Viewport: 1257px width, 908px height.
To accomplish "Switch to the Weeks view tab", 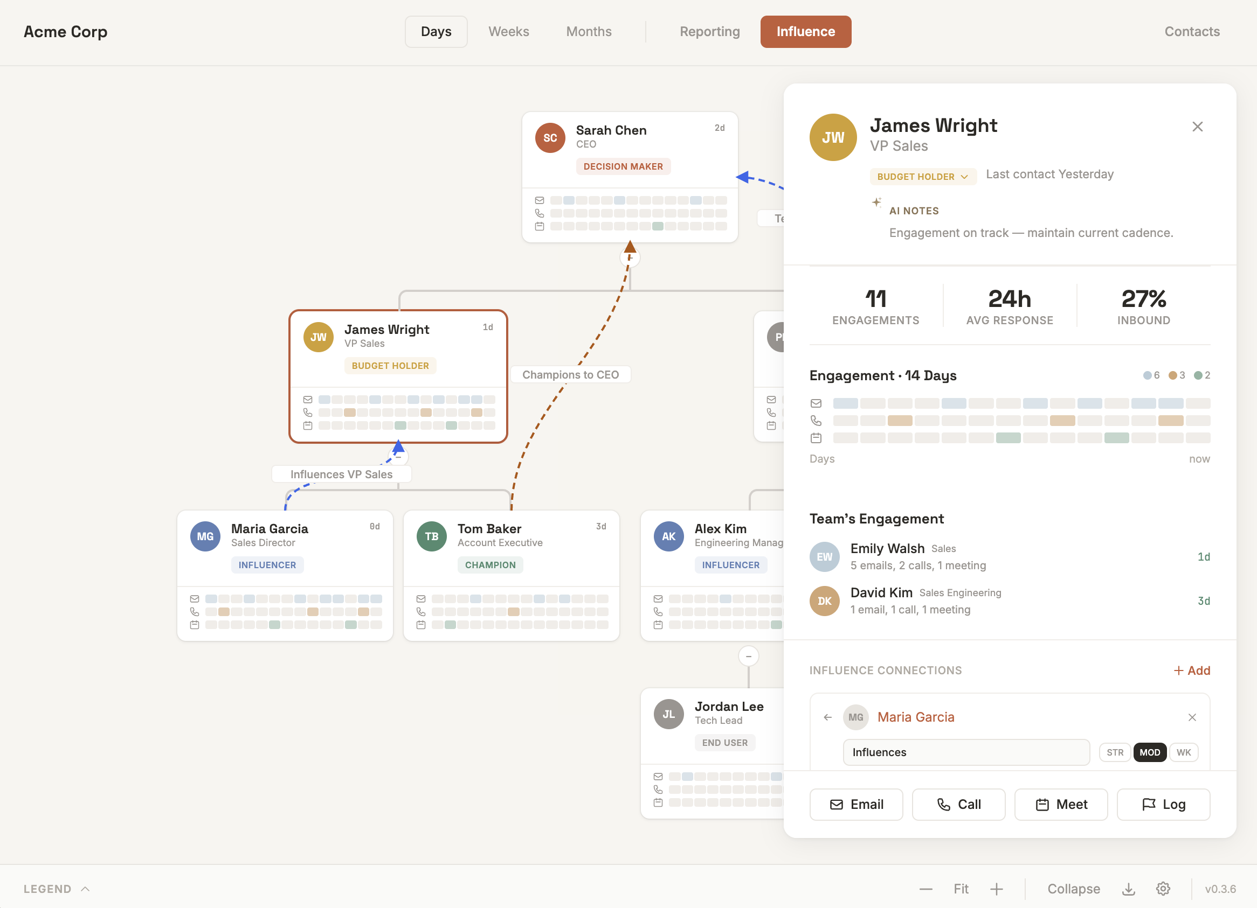I will point(508,32).
